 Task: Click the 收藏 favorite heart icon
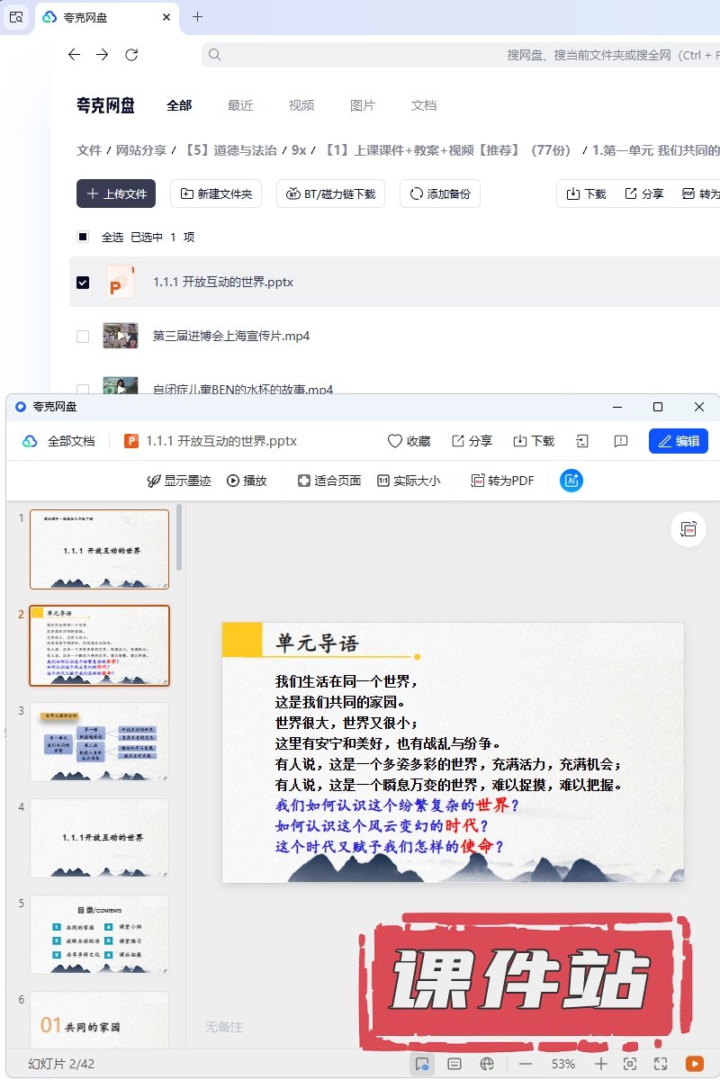point(409,441)
